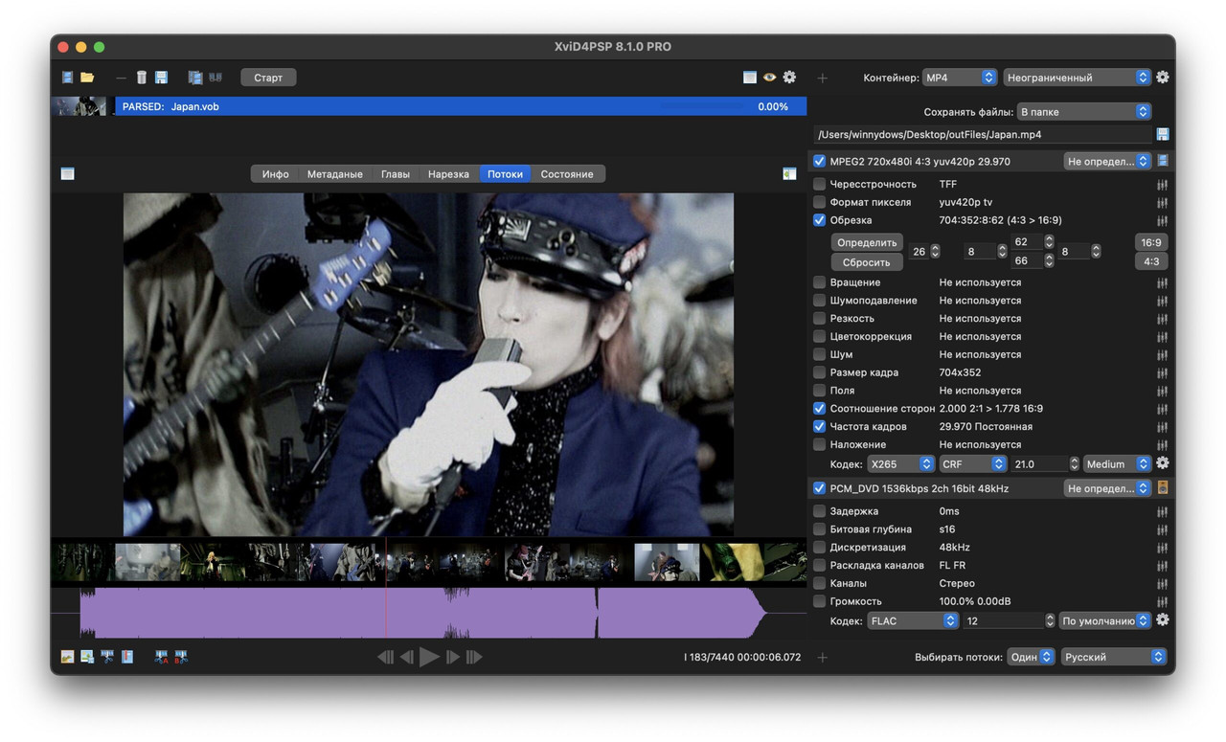This screenshot has width=1226, height=742.
Task: Click Сбросить crop button
Action: coord(867,261)
